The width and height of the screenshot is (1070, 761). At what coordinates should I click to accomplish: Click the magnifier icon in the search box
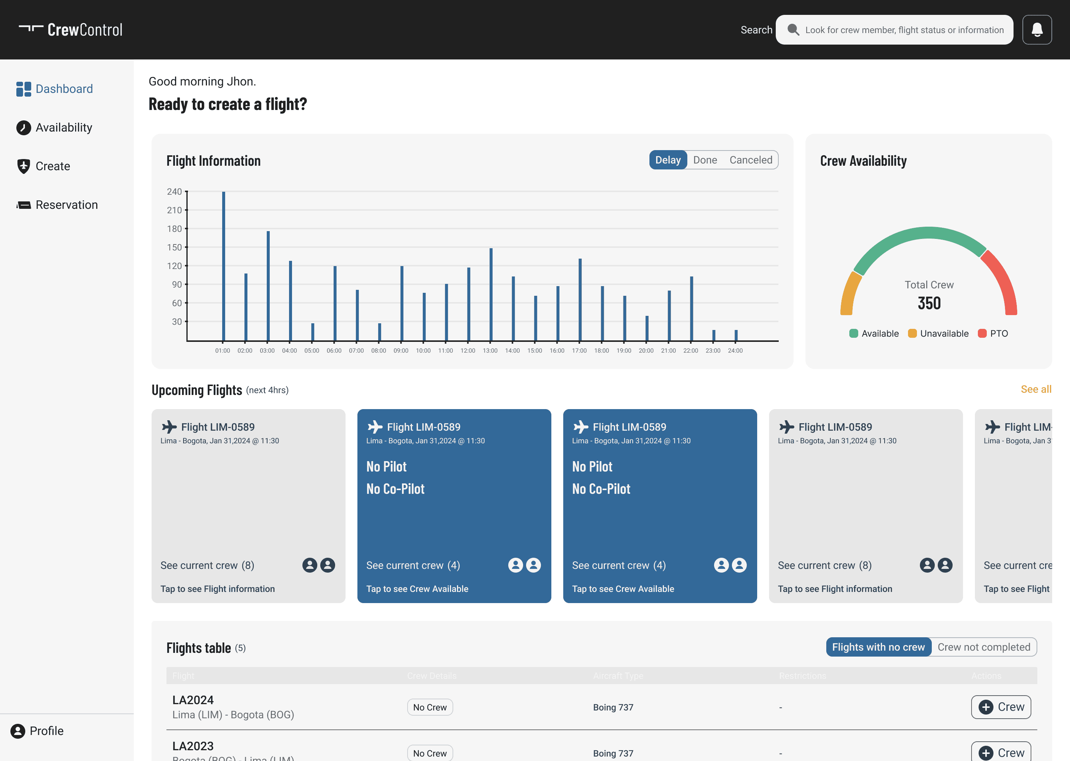(x=793, y=29)
